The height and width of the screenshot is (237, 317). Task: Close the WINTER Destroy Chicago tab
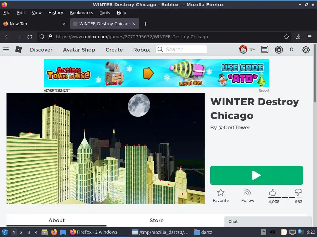click(x=134, y=24)
